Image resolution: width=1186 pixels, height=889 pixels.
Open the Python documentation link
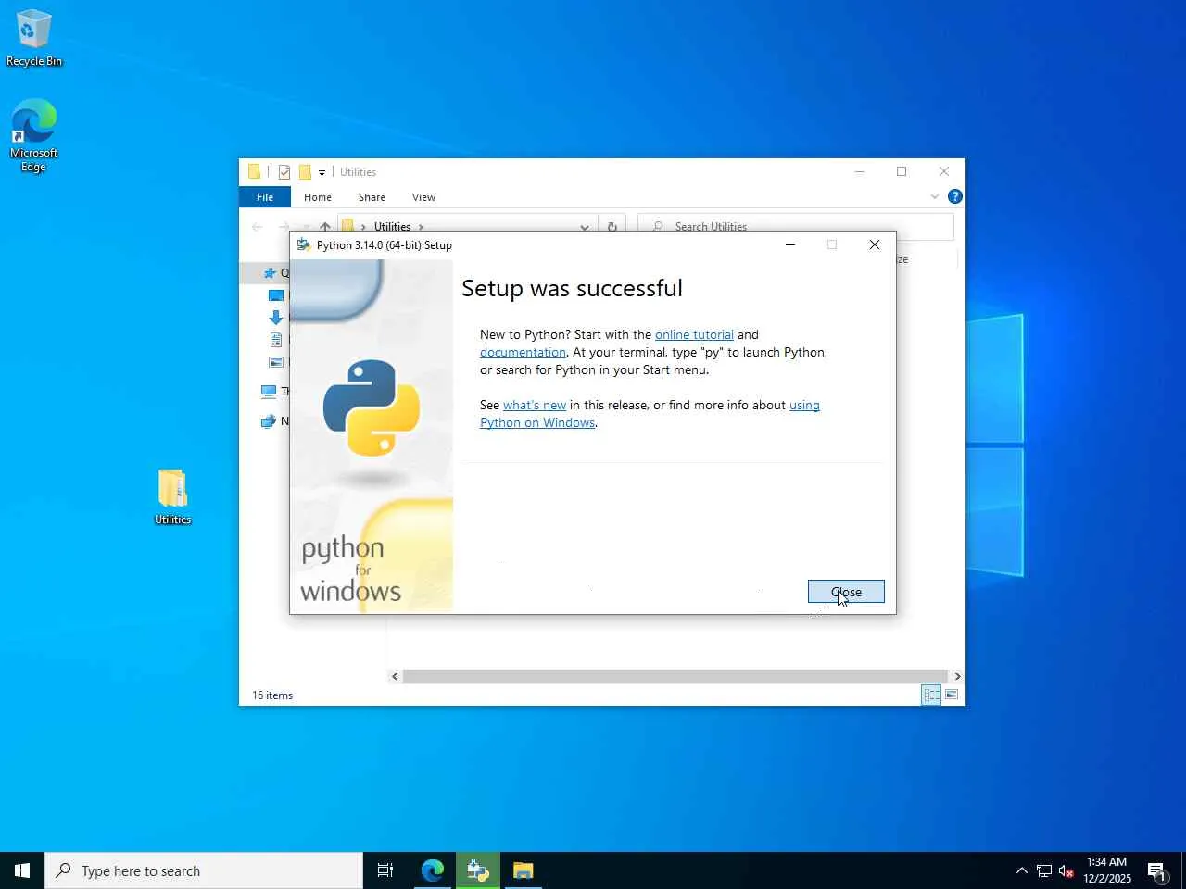(x=523, y=352)
